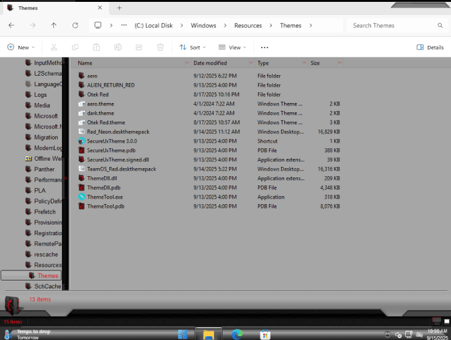Click the muted volume tray icon

pos(398,335)
